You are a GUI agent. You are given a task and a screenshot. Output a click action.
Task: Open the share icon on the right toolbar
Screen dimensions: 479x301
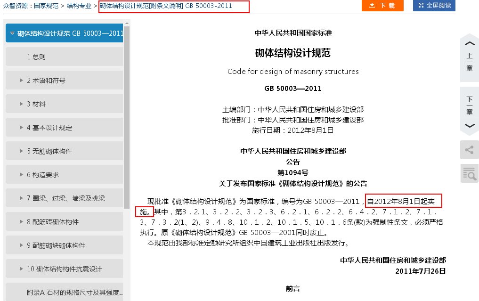click(469, 150)
